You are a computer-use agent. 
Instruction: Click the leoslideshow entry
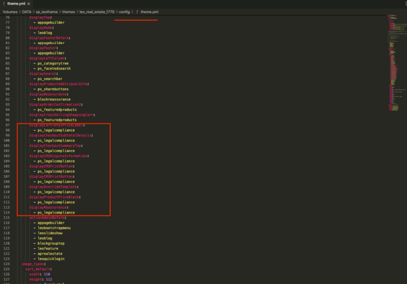point(50,233)
